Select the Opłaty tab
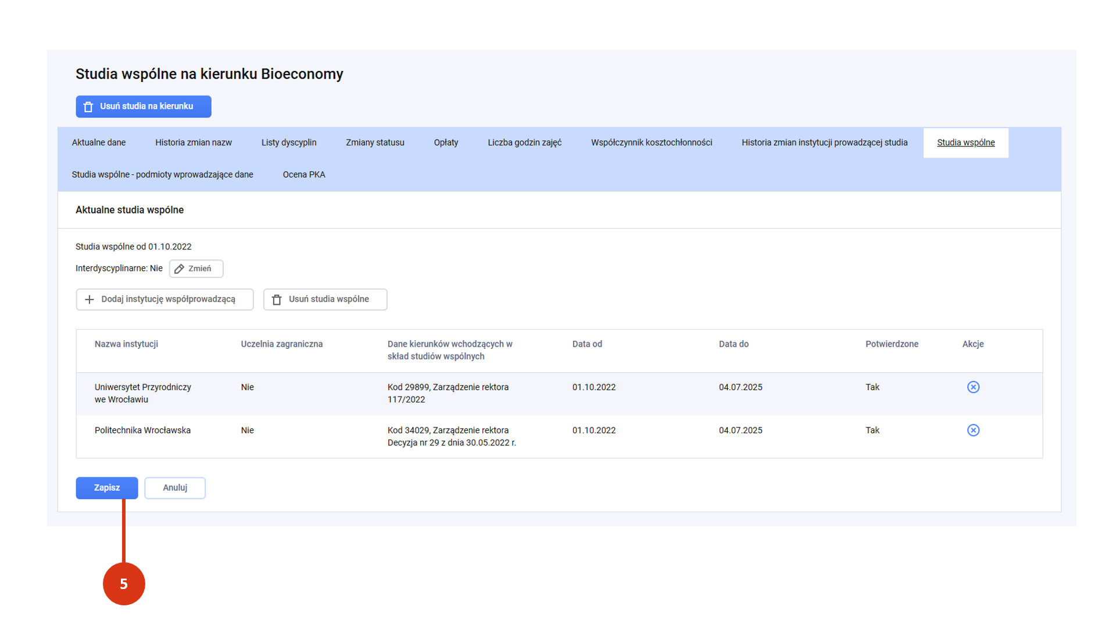This screenshot has height=628, width=1116. click(446, 142)
